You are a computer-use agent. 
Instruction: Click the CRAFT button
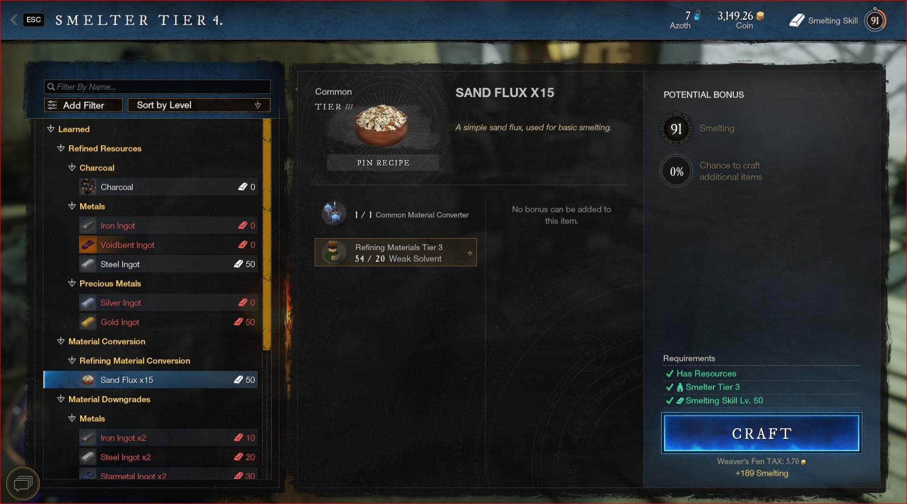coord(762,433)
